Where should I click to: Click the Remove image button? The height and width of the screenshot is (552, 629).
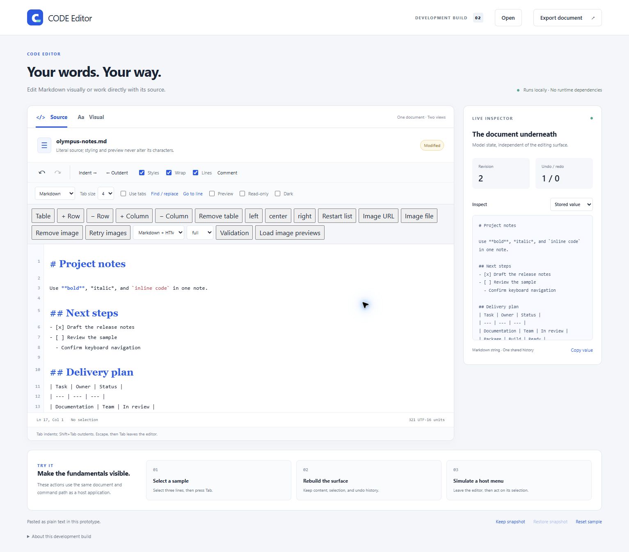pyautogui.click(x=57, y=233)
